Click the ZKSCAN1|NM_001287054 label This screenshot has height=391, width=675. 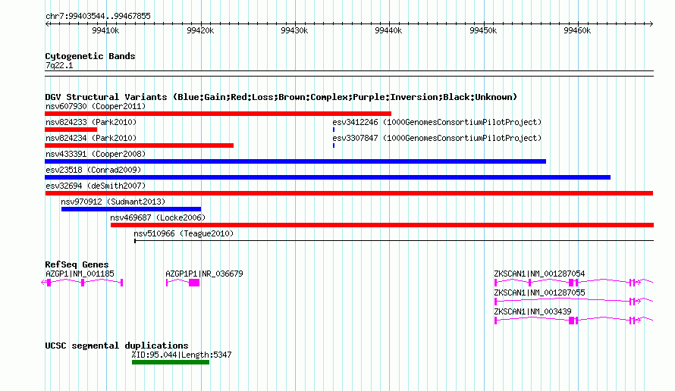(x=539, y=274)
